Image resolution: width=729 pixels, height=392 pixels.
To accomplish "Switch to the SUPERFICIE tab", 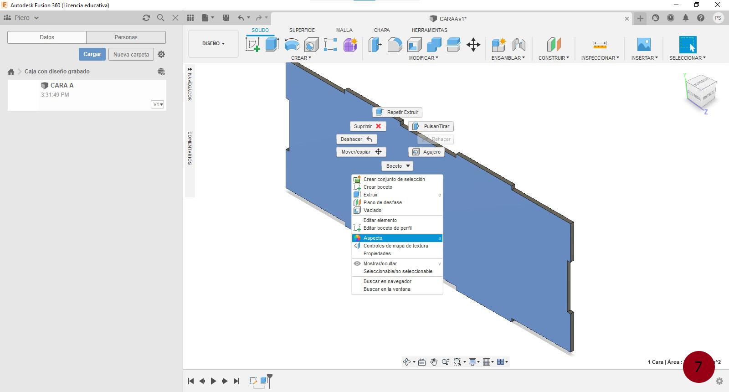I will point(302,30).
